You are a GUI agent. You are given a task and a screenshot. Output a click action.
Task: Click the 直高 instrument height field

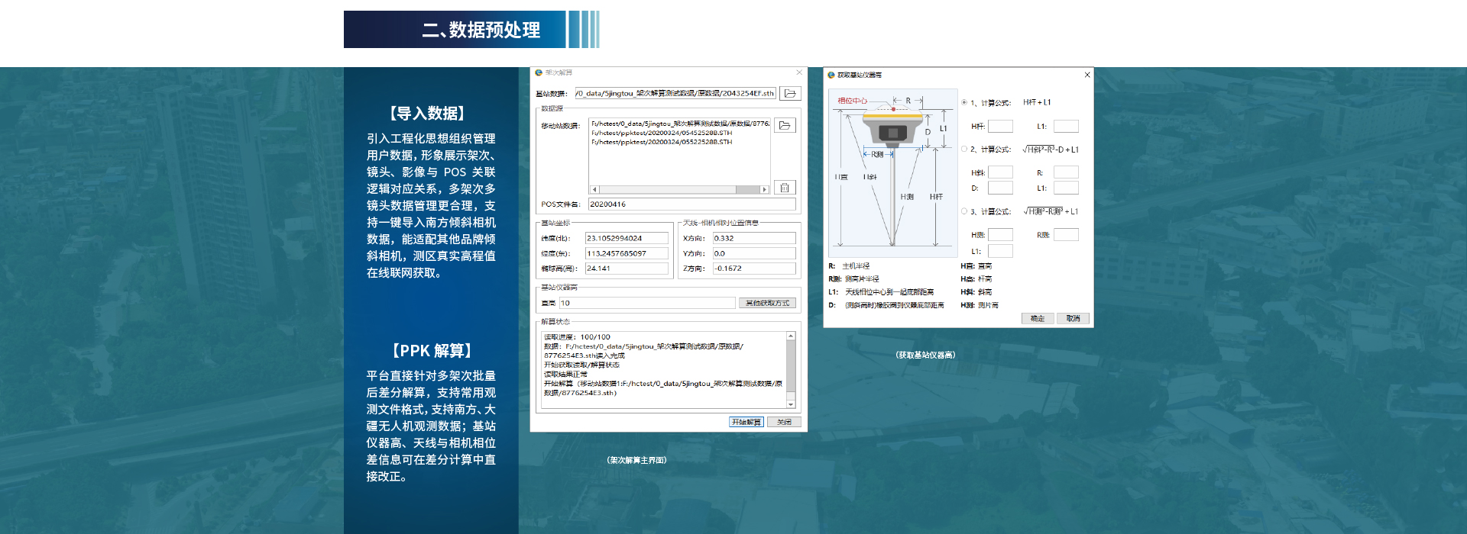[646, 303]
